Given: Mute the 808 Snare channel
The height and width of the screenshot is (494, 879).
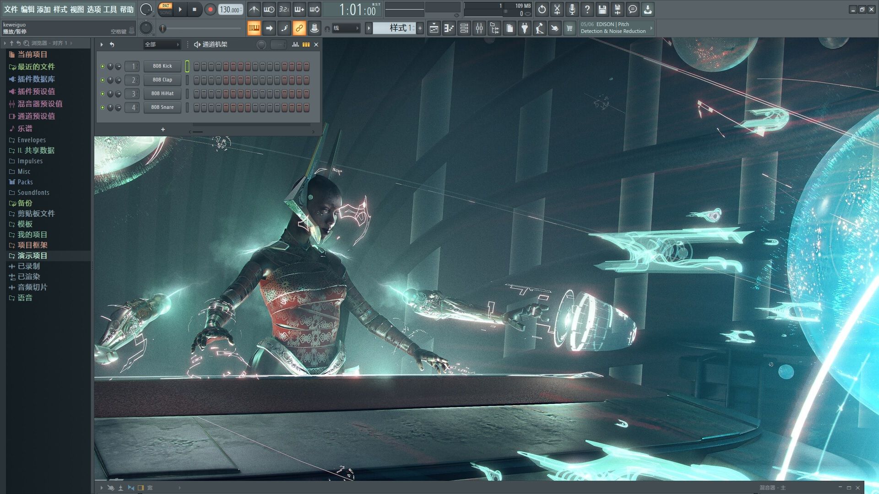Looking at the screenshot, I should (103, 107).
